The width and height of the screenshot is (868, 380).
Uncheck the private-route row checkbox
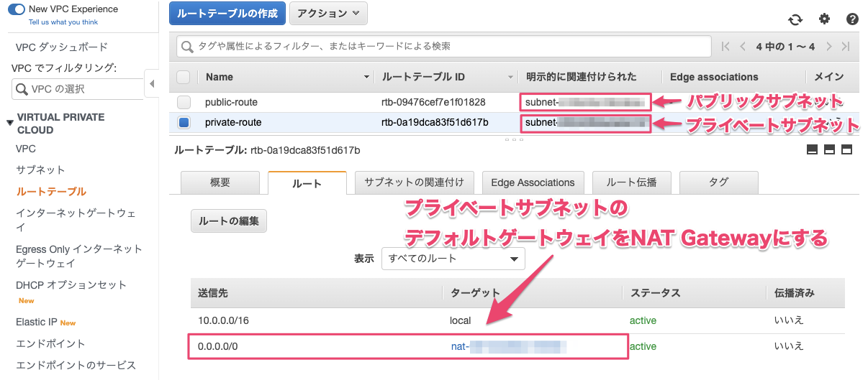(x=184, y=123)
